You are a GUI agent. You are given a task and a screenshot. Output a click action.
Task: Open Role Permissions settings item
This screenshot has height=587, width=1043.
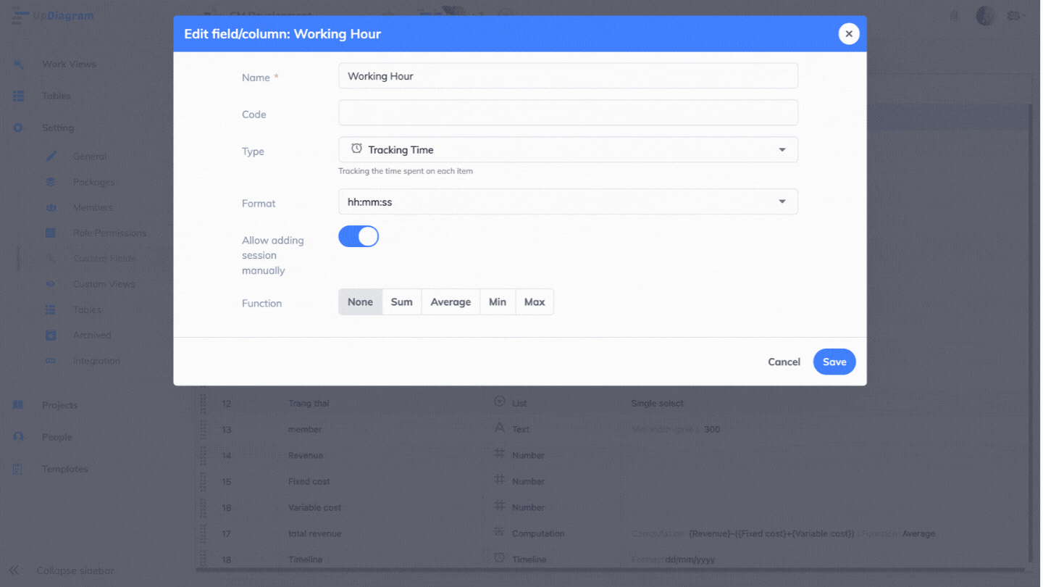point(109,233)
